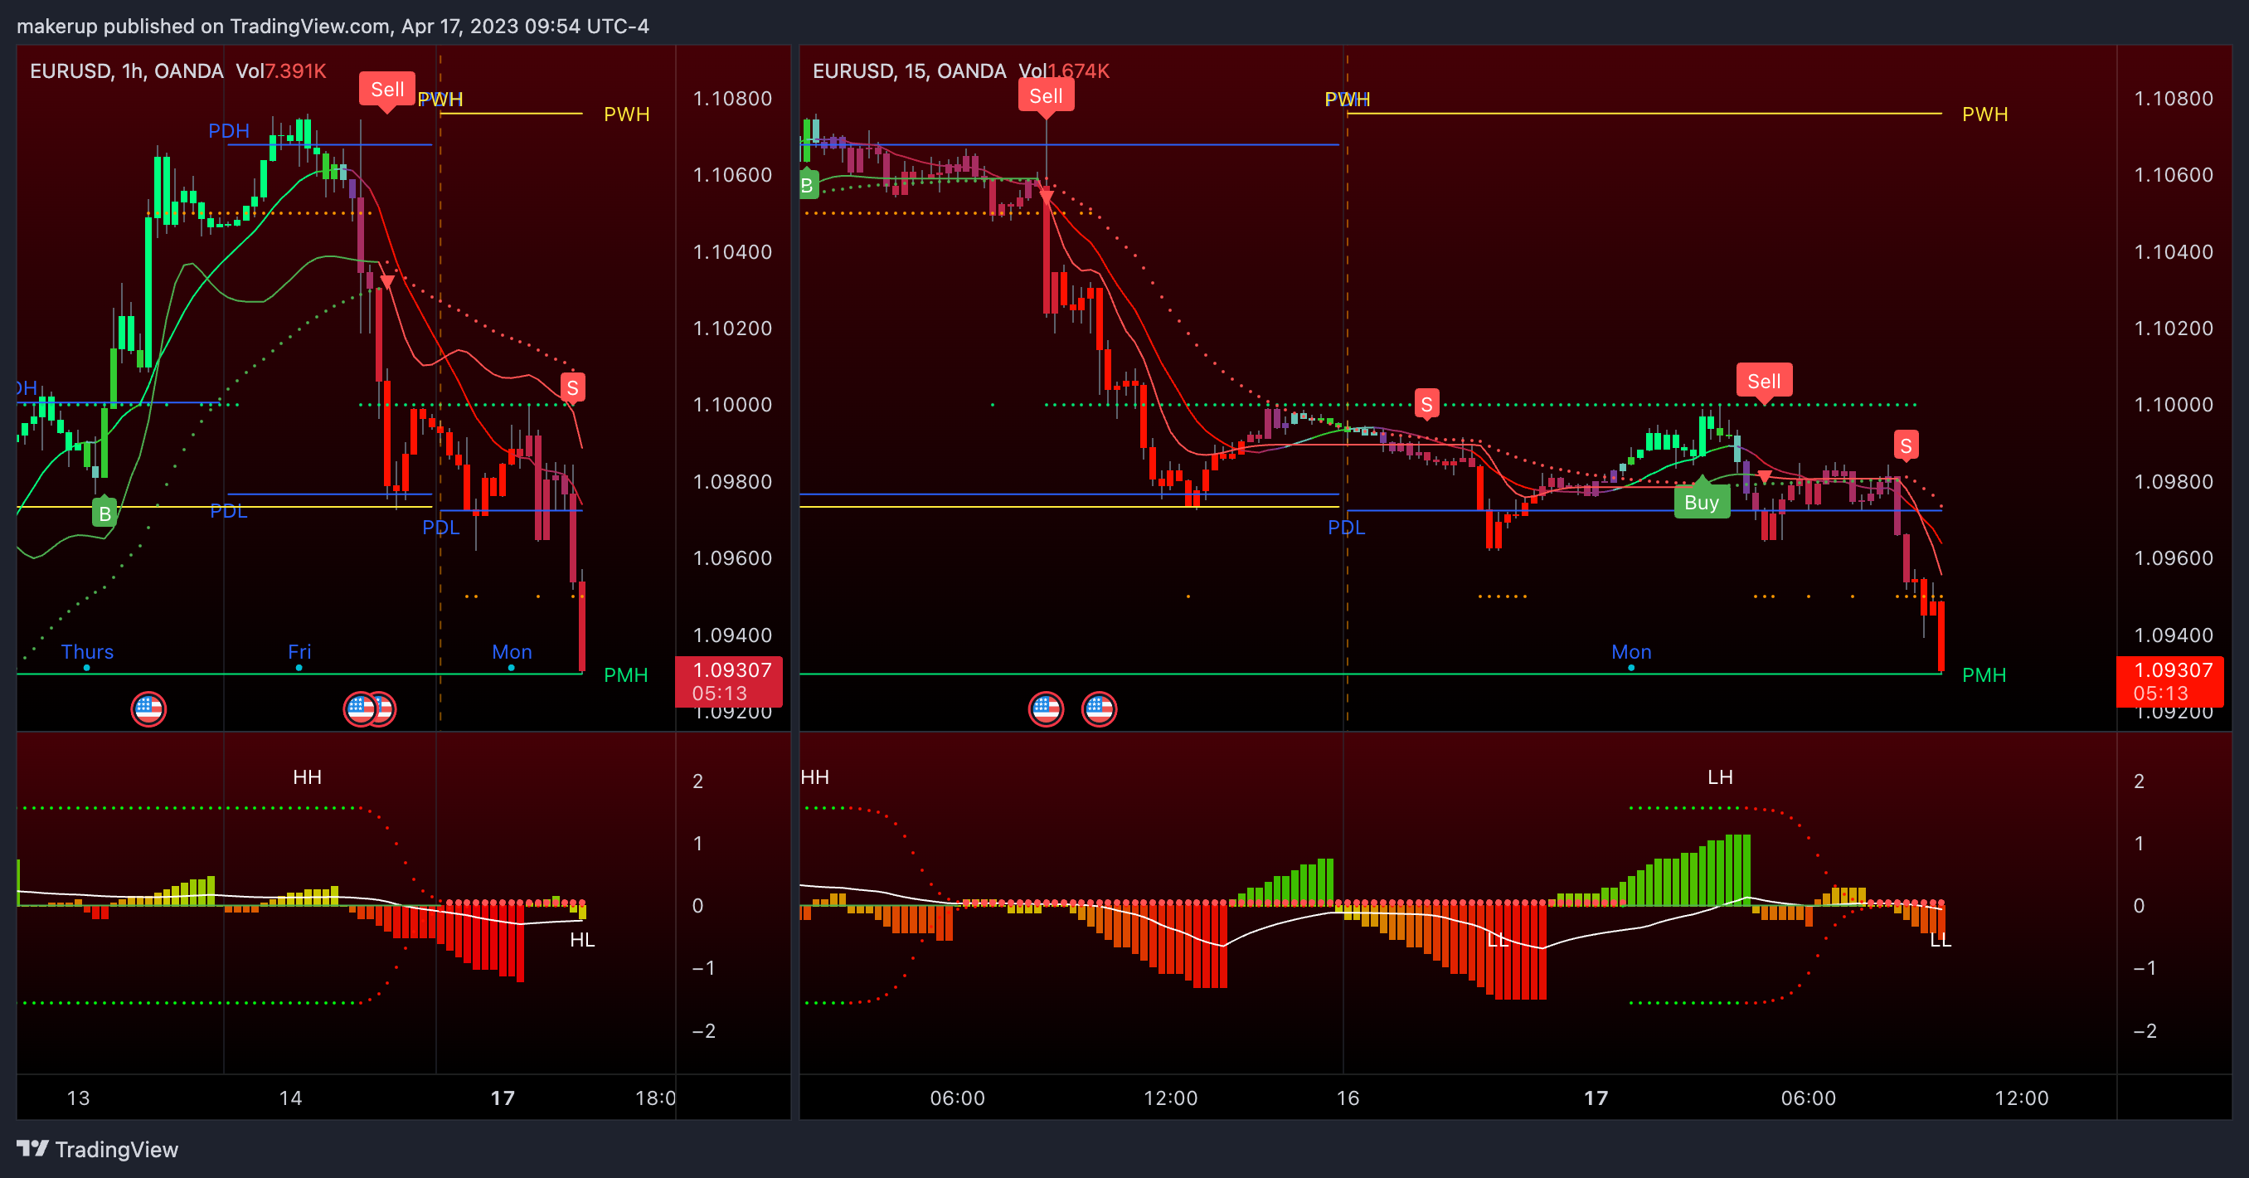2249x1178 pixels.
Task: Click the TradingView logo in the footer
Action: tap(97, 1149)
